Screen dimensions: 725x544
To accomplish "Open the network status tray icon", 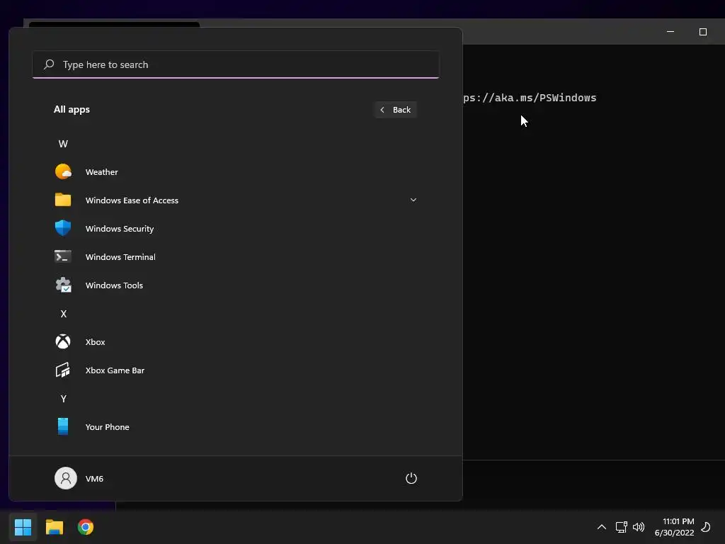I will click(x=621, y=527).
